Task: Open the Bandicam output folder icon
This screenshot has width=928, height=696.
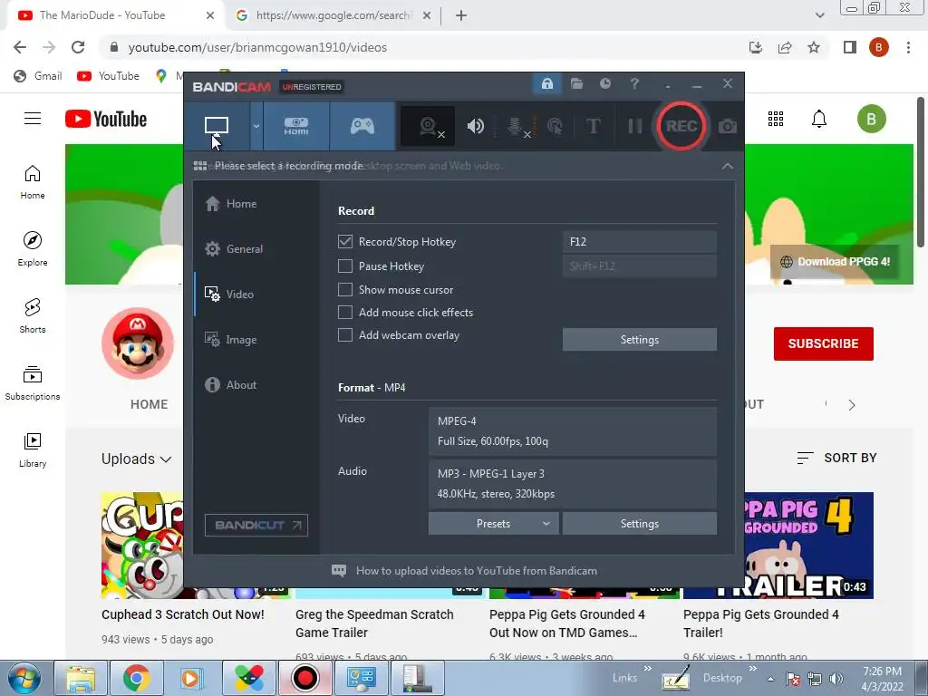Action: pos(576,84)
